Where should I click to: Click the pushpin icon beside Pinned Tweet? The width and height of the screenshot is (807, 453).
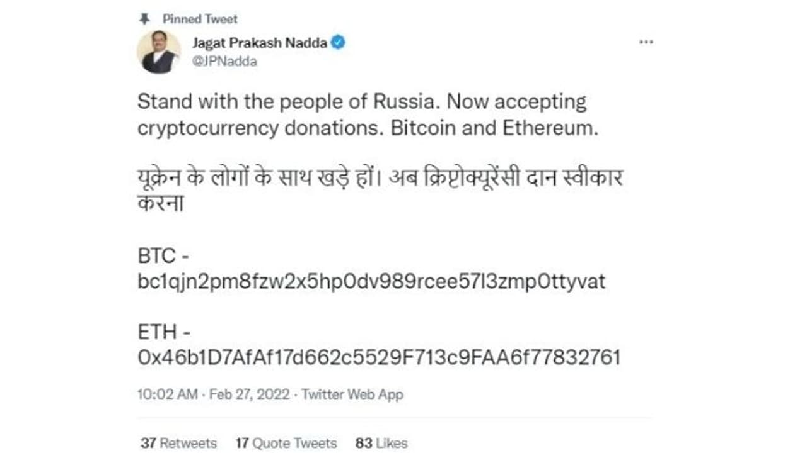click(144, 19)
